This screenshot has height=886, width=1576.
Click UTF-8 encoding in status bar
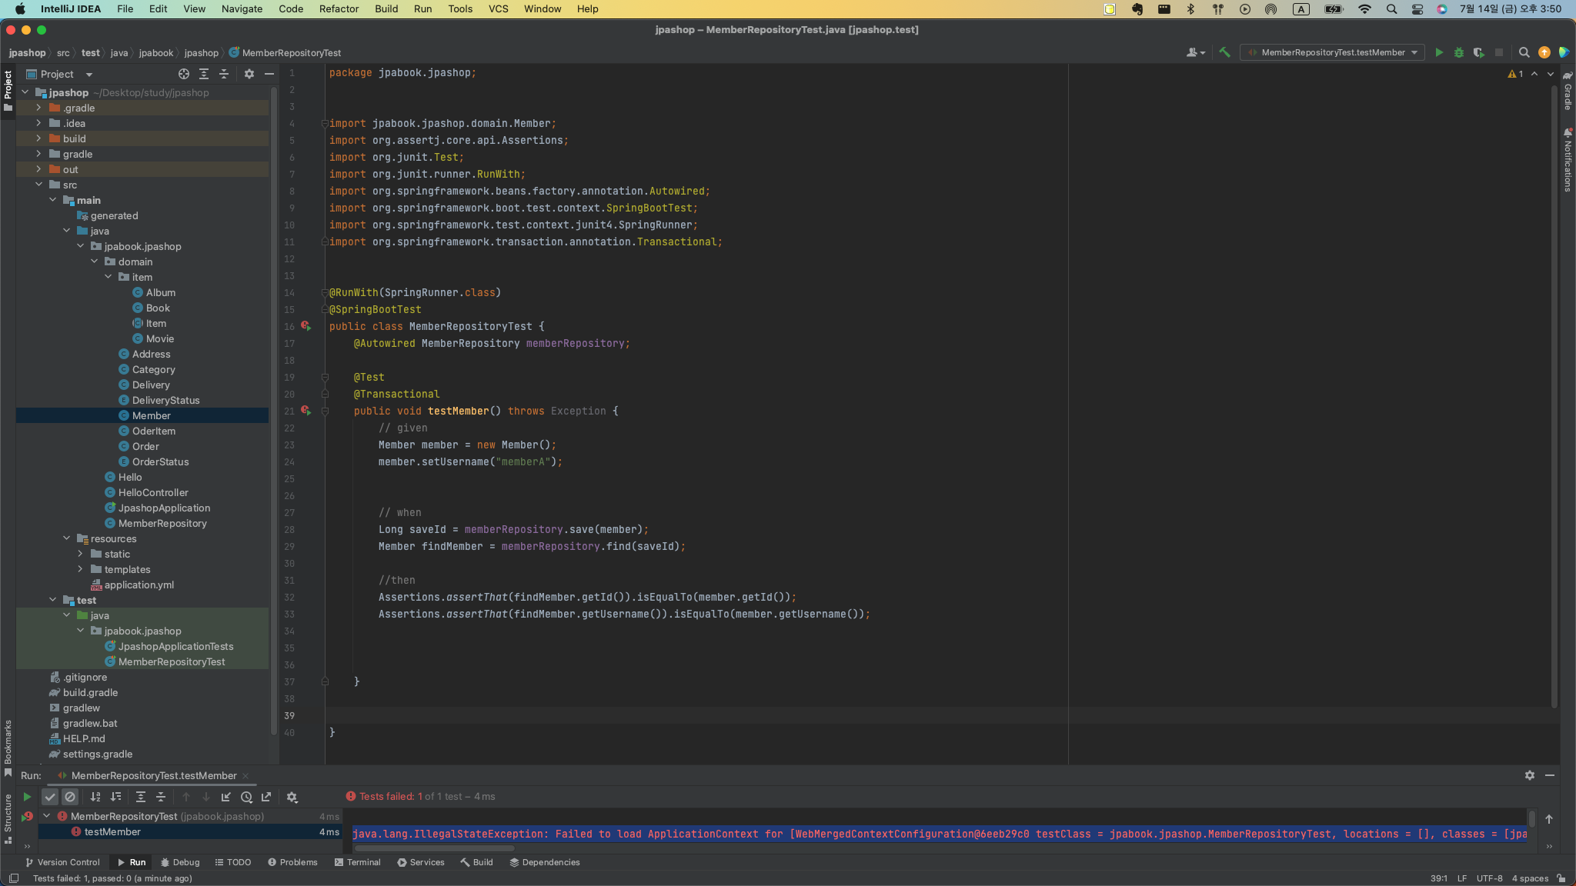[x=1489, y=878]
